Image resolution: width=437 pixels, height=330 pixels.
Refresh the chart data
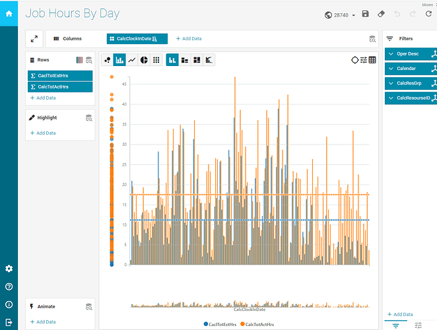[428, 14]
